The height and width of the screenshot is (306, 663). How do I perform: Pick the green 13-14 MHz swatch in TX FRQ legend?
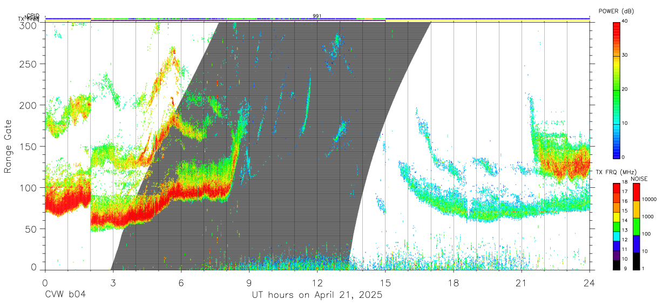pos(617,227)
